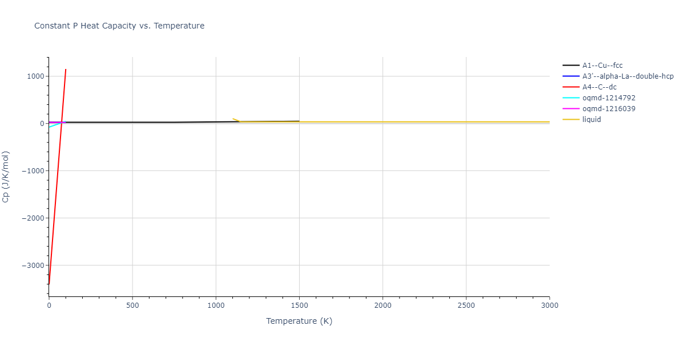Click the 1500 tick label on x-axis
Screen dimensions: 685x342
point(299,306)
